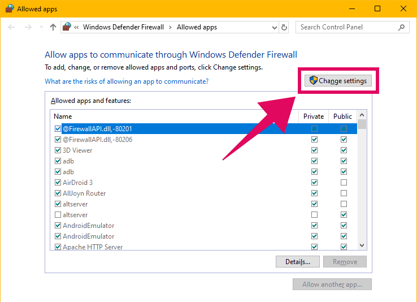
Task: Toggle AirDroid 3 Public checkbox
Action: click(x=344, y=182)
